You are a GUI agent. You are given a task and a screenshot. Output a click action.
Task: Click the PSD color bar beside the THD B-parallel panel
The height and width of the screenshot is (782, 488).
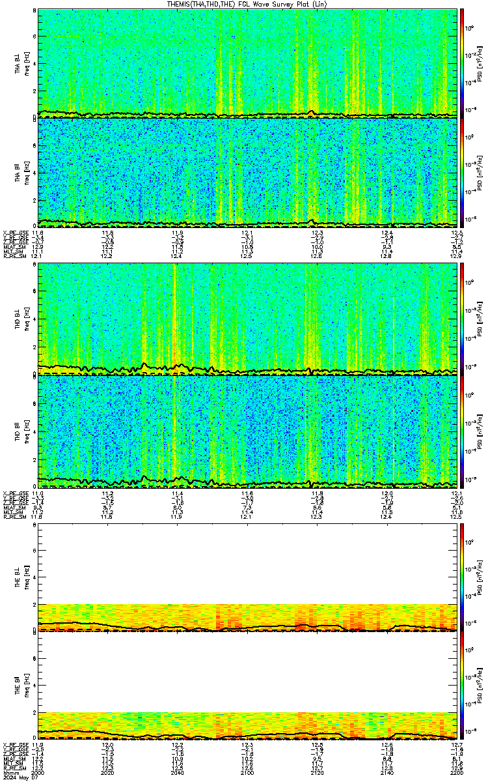point(462,431)
